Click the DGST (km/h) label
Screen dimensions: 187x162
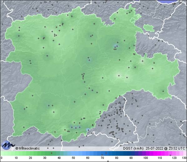coord(133,148)
